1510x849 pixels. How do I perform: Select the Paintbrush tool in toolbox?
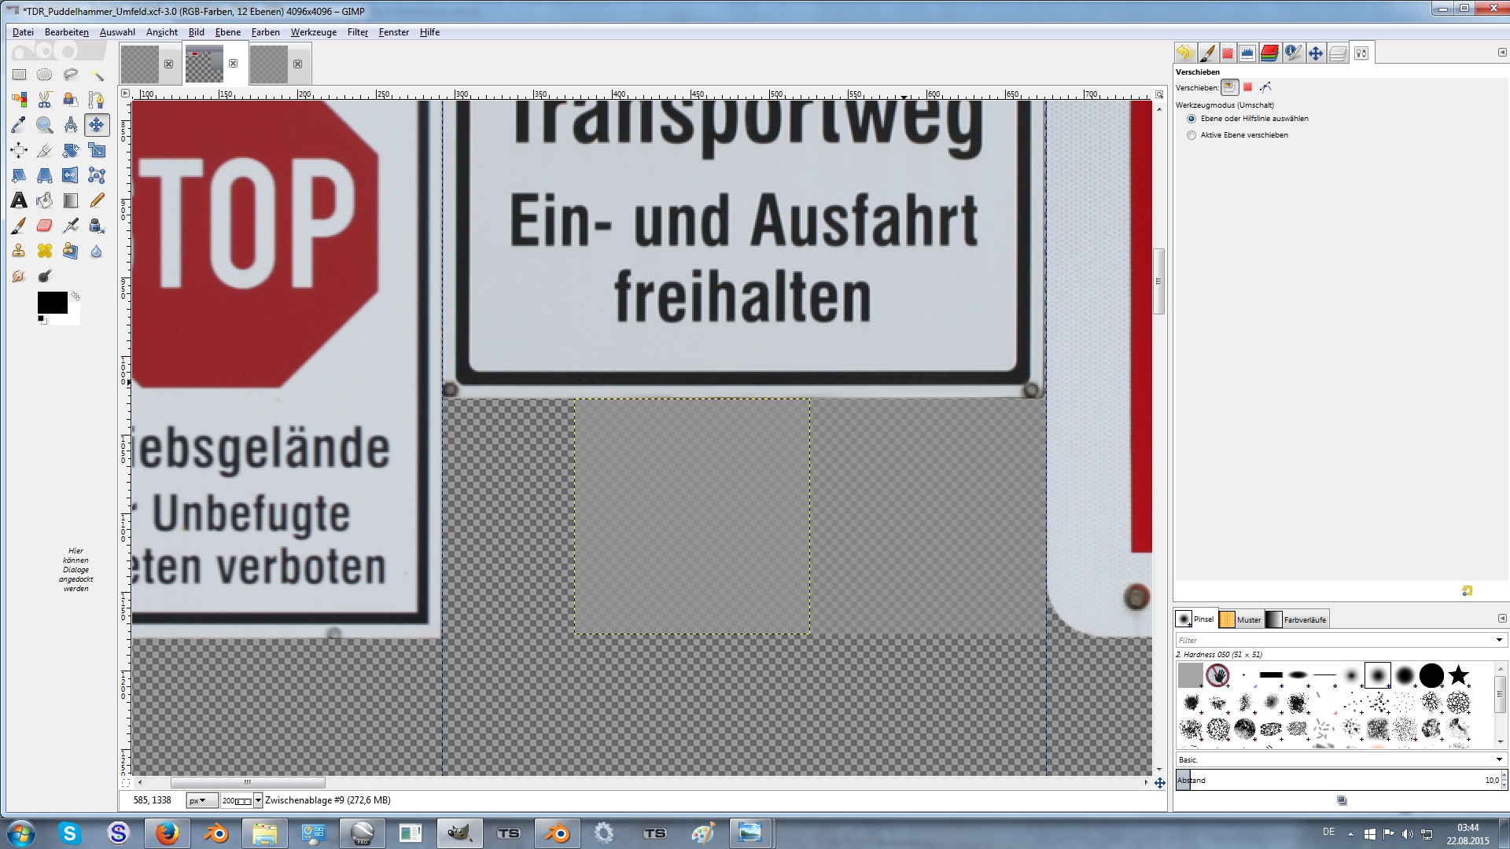click(19, 226)
